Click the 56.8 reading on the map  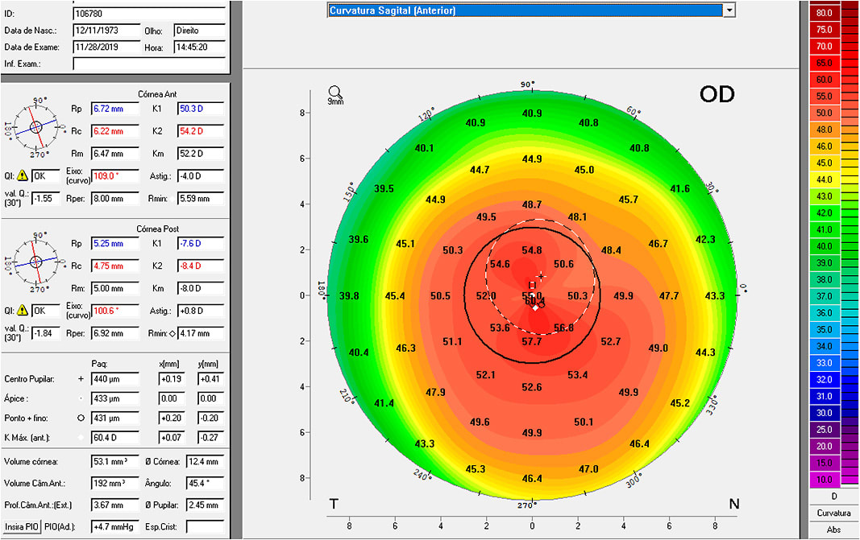click(x=563, y=328)
